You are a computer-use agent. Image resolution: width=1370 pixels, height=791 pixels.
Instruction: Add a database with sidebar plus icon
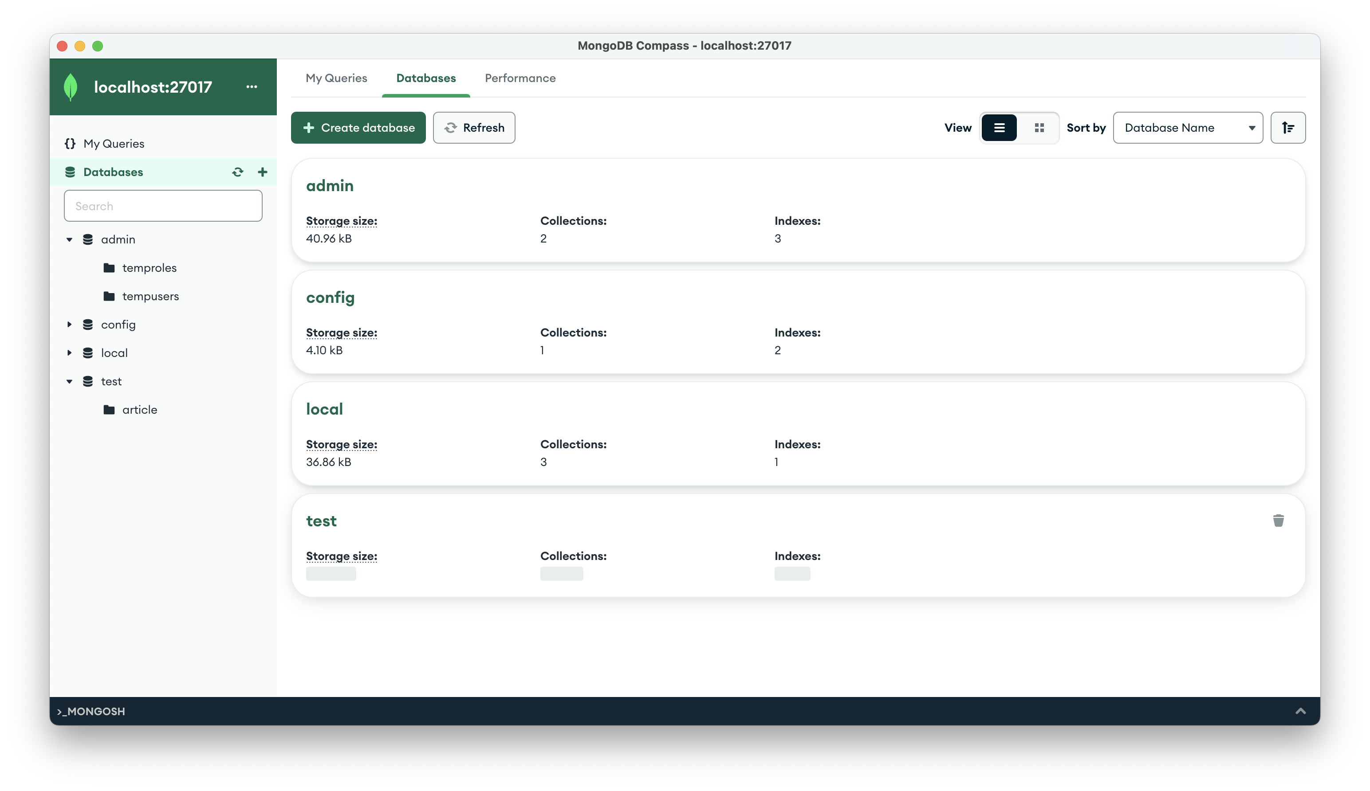point(263,172)
